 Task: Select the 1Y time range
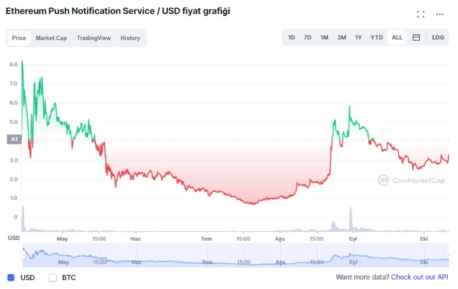(358, 38)
